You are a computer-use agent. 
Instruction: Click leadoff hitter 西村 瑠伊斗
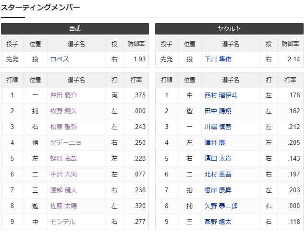click(220, 95)
